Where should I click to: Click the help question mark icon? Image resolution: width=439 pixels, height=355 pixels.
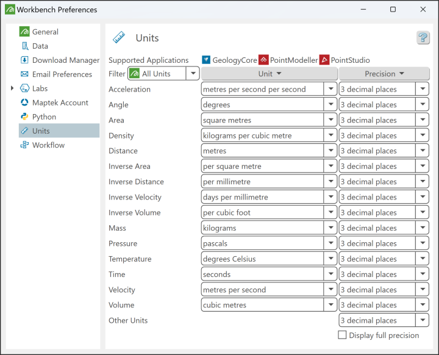(423, 38)
